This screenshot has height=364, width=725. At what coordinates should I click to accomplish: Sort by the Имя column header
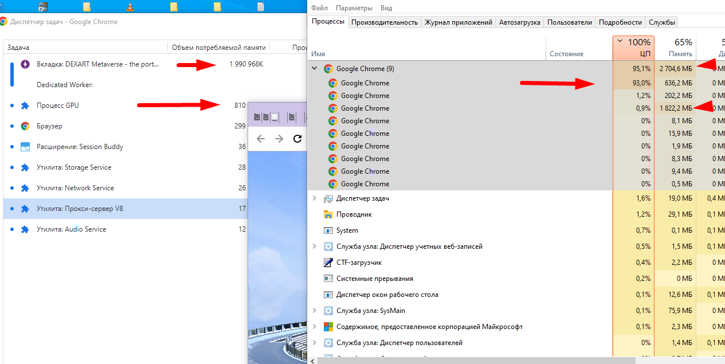426,48
